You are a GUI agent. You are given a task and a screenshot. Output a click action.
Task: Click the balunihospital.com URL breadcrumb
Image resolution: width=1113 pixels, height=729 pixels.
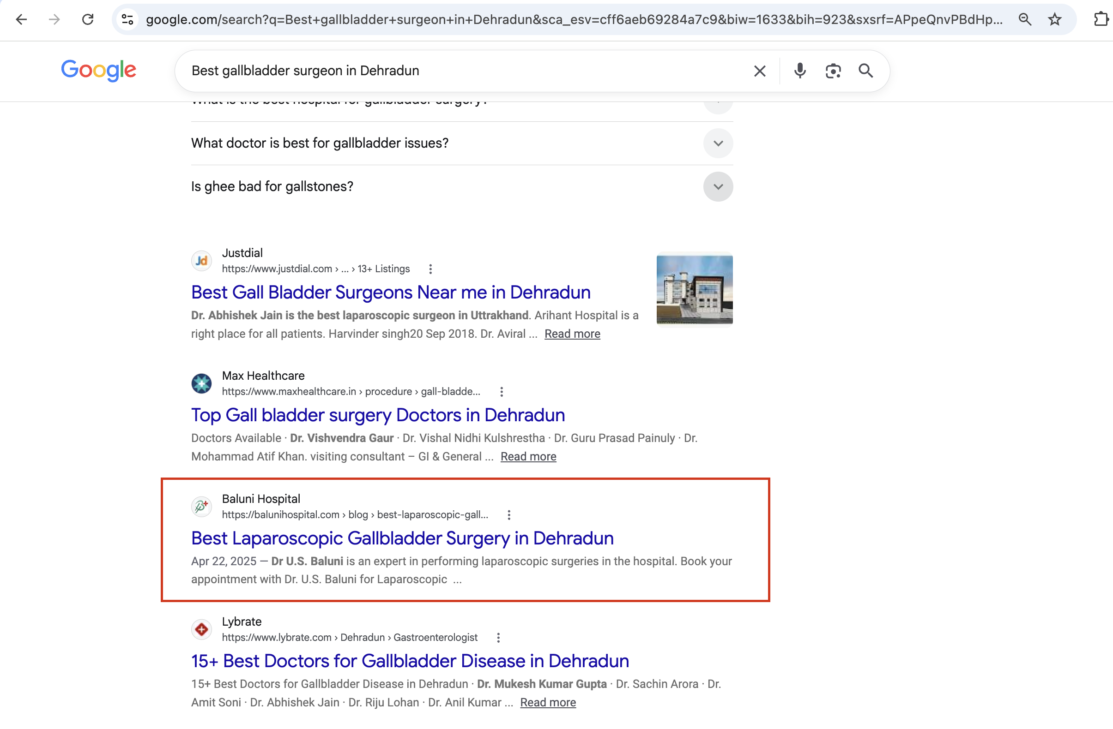pyautogui.click(x=355, y=514)
